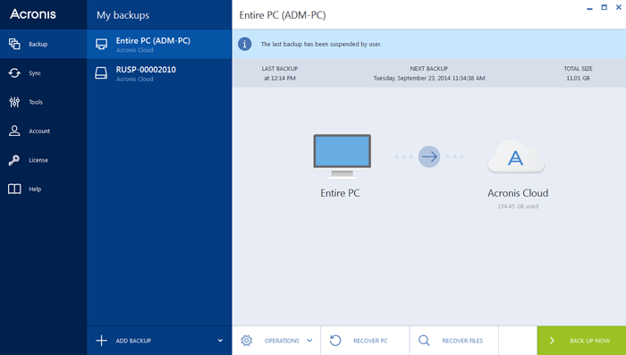Screen dimensions: 626x355
Task: Click the Backup icon in the sidebar
Action: point(14,44)
